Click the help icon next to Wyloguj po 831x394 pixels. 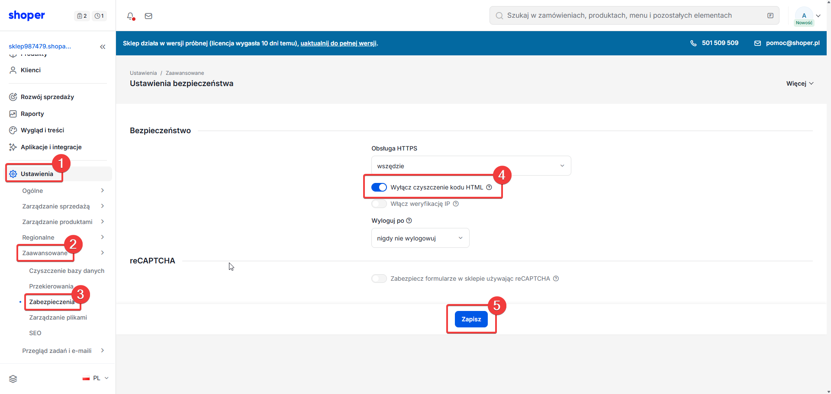(x=409, y=221)
